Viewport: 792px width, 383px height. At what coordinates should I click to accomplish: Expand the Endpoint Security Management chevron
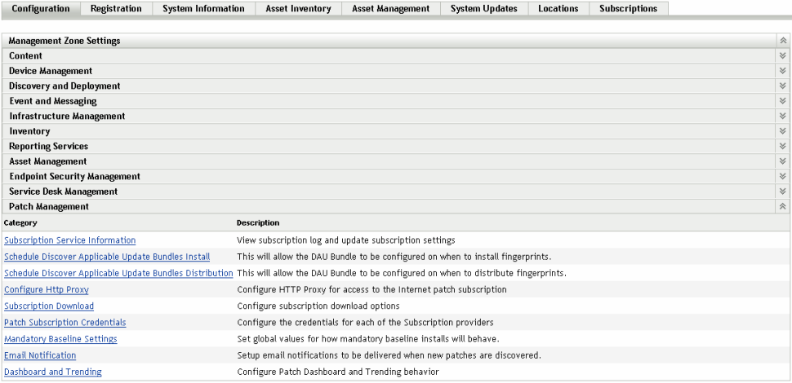coord(782,176)
